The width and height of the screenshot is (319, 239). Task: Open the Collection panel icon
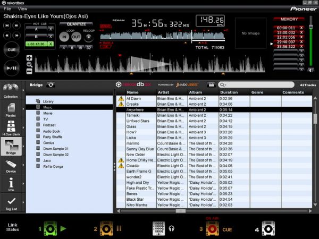coord(11,90)
